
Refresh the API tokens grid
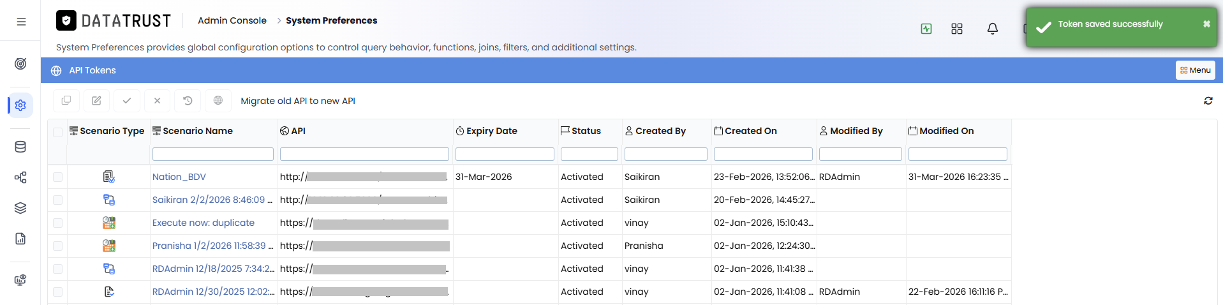[x=1208, y=101]
